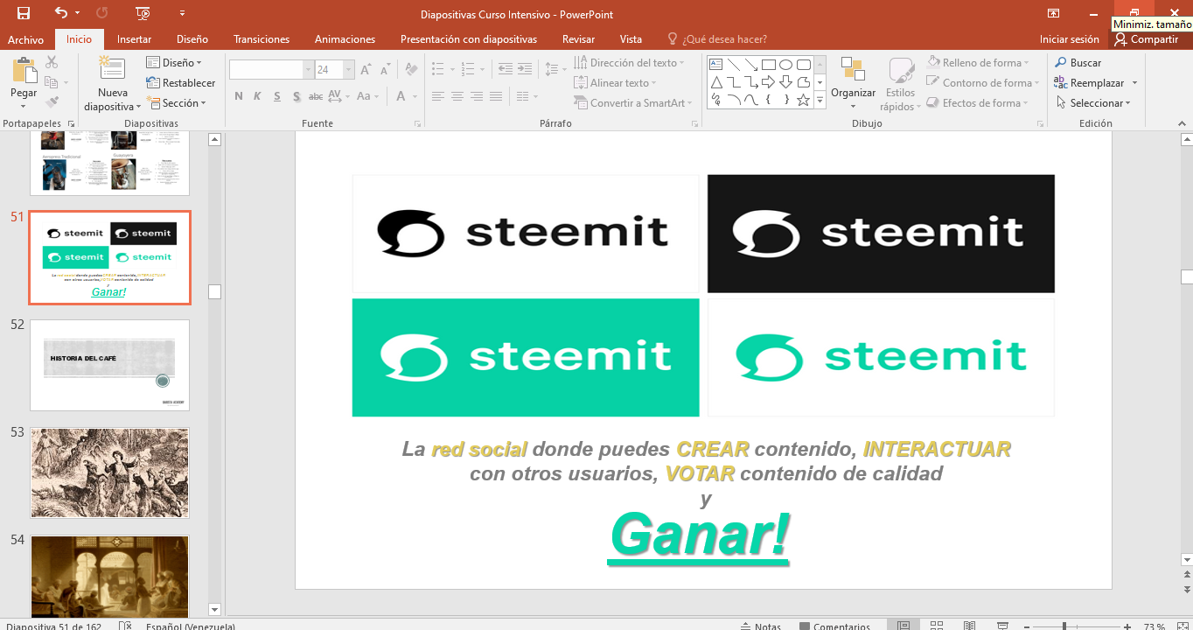Click the zoom slider handle
Screen dimensions: 1193x630
(x=1064, y=626)
